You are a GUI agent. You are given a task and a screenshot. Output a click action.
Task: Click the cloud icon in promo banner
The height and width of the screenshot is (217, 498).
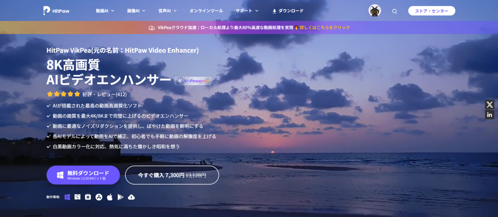coord(151,28)
